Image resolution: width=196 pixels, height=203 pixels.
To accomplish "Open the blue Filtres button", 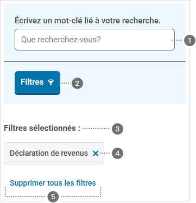I will (x=37, y=83).
